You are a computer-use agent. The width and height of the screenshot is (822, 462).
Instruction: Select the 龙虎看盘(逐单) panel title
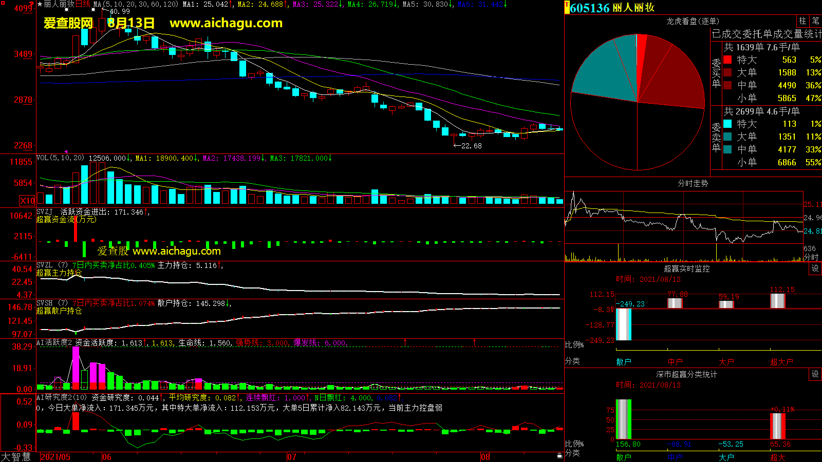[x=692, y=21]
